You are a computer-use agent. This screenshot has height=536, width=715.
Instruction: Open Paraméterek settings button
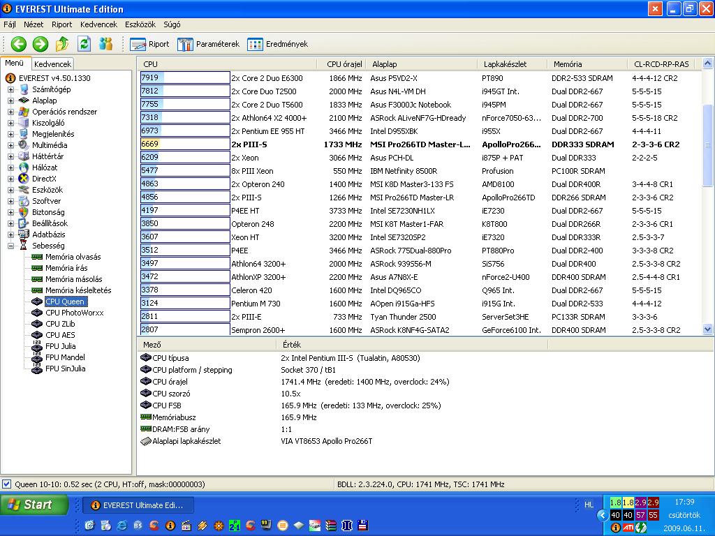pyautogui.click(x=208, y=44)
